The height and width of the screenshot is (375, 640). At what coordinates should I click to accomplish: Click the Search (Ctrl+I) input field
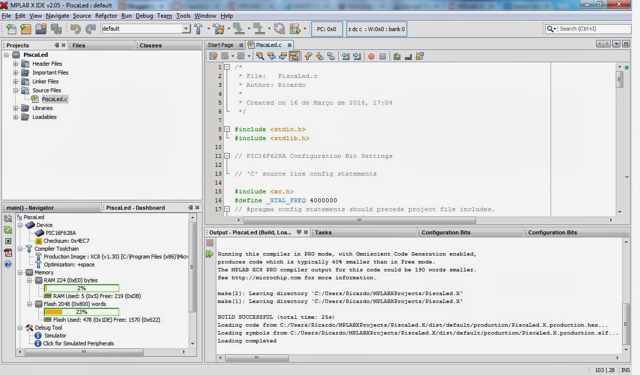(x=595, y=29)
